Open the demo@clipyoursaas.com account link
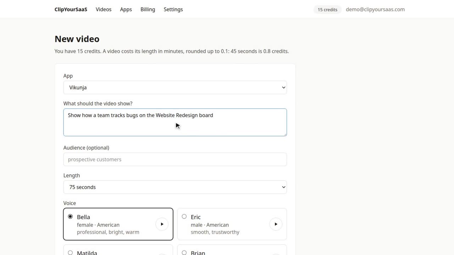 (375, 10)
